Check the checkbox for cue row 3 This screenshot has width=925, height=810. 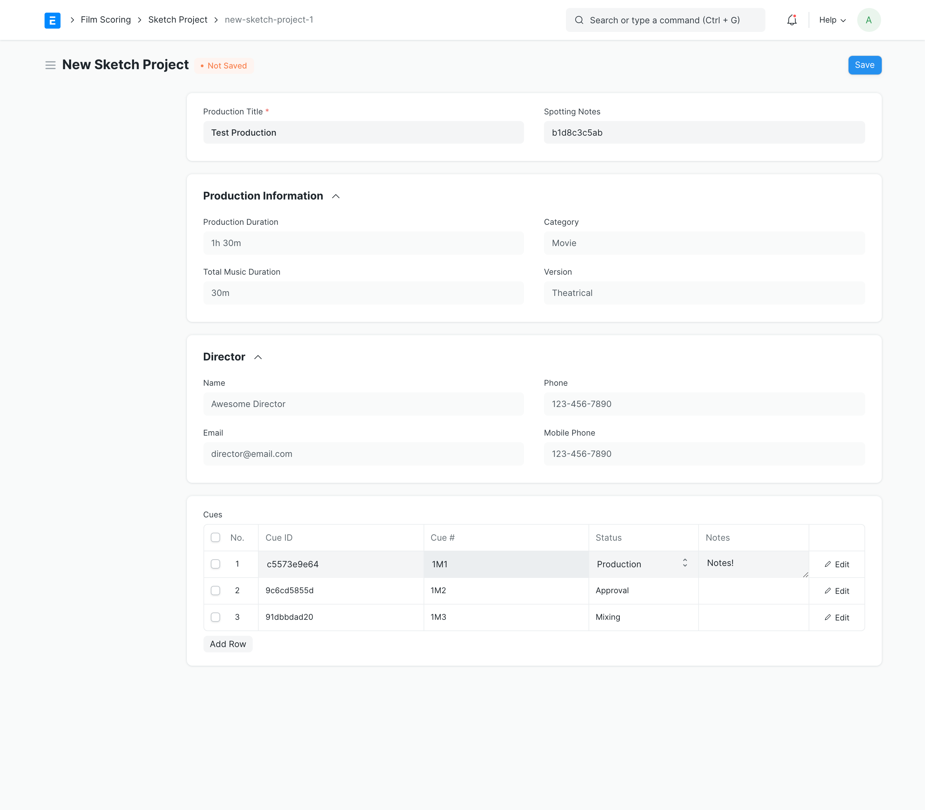pyautogui.click(x=215, y=617)
